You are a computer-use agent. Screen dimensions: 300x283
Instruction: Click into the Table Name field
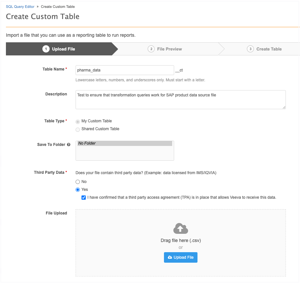tap(125, 70)
